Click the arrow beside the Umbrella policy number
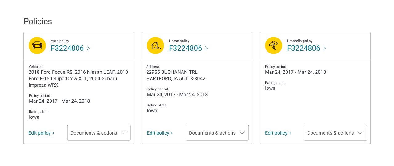 tap(325, 48)
